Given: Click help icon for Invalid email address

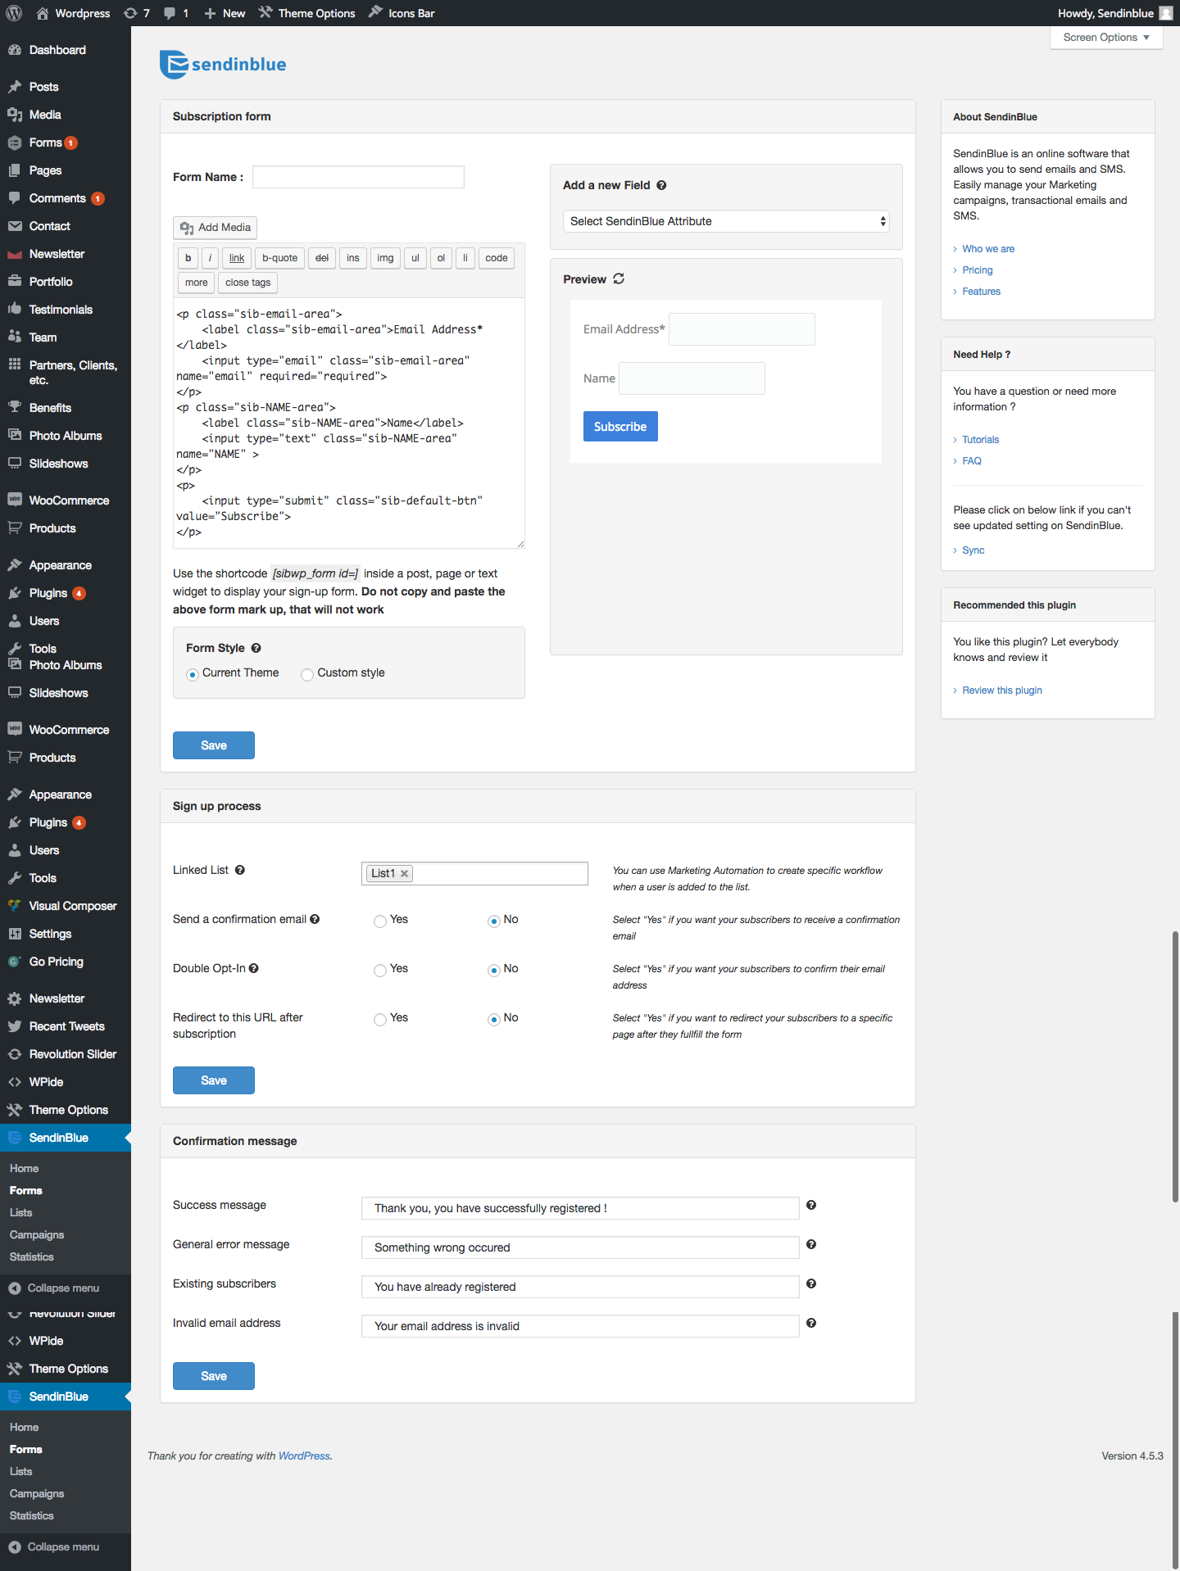Looking at the screenshot, I should [x=811, y=1323].
